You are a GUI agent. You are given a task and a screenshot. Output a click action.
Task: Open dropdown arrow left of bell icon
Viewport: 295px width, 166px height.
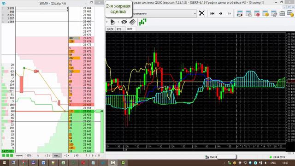click(107, 22)
